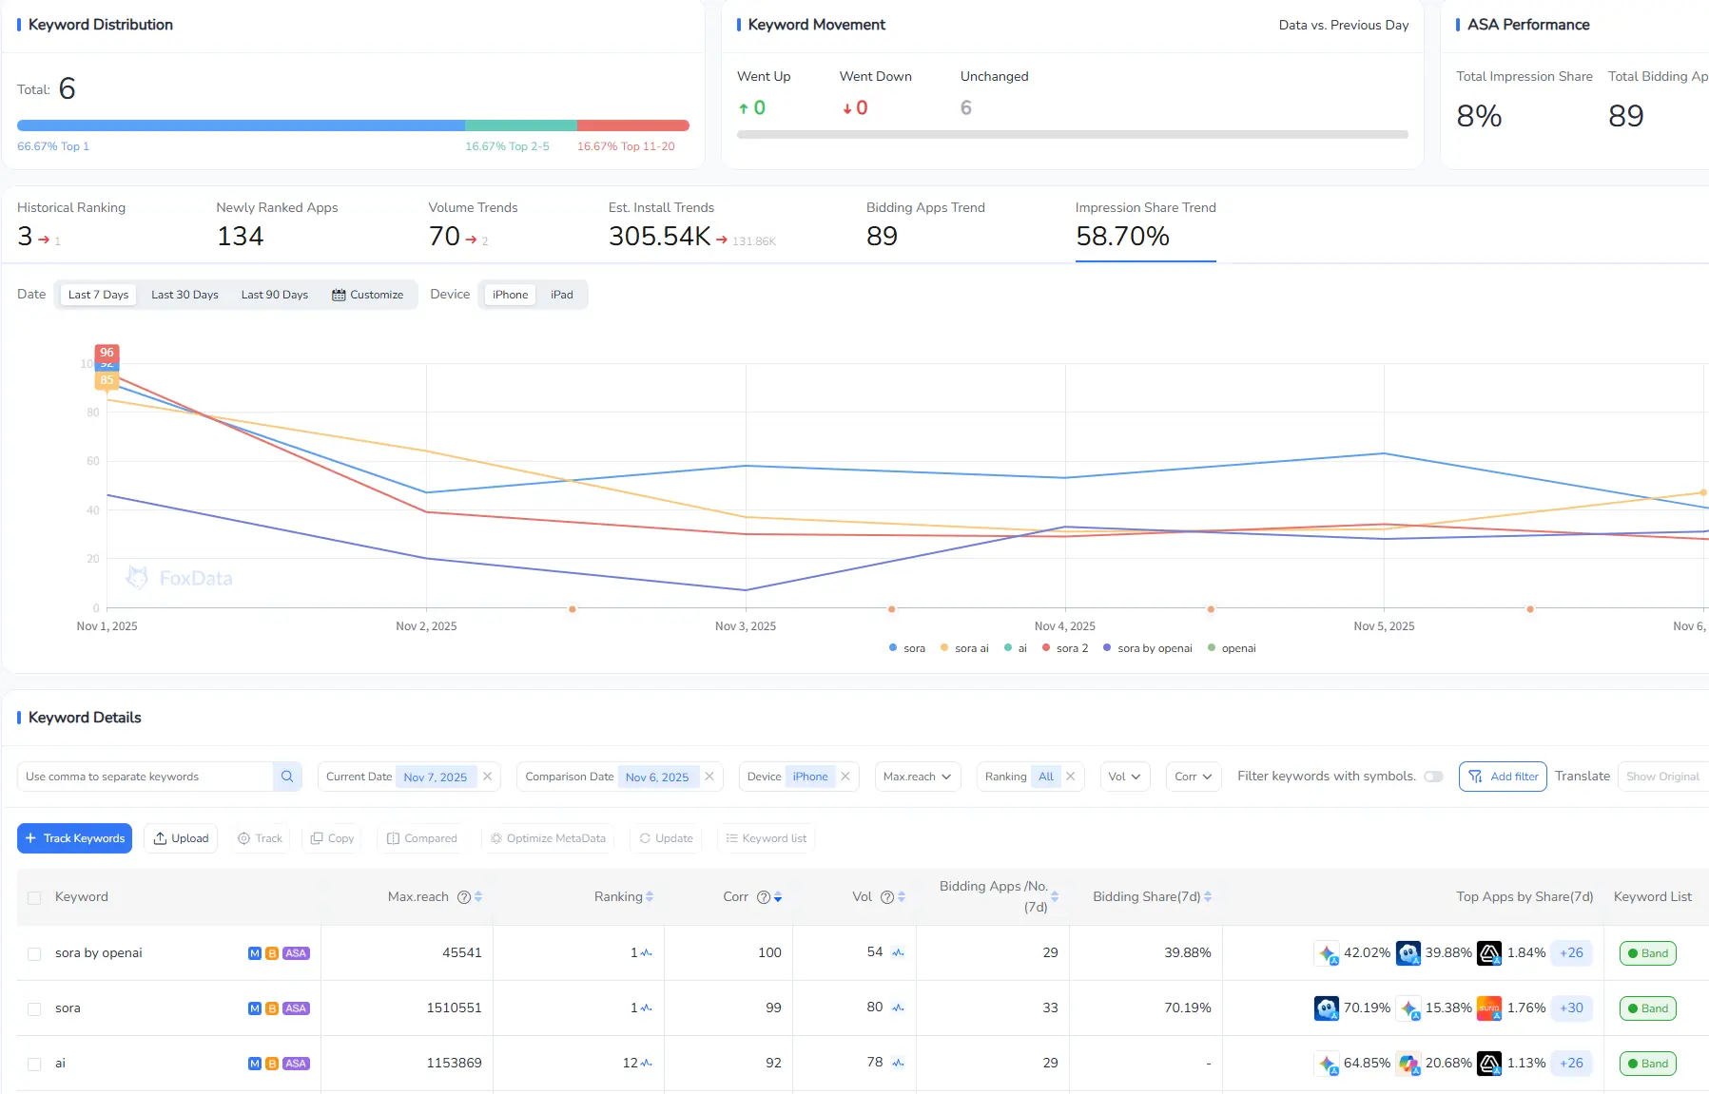Open ranking trend chart icon for ai
The width and height of the screenshot is (1709, 1094).
click(x=647, y=1064)
